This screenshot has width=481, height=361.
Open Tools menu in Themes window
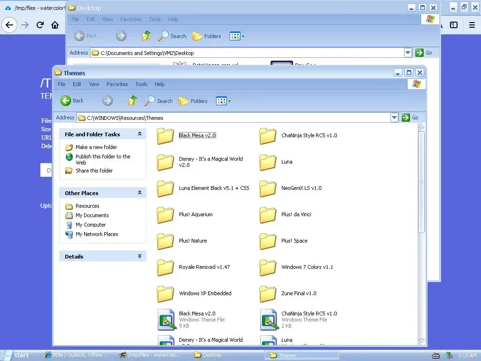click(141, 84)
